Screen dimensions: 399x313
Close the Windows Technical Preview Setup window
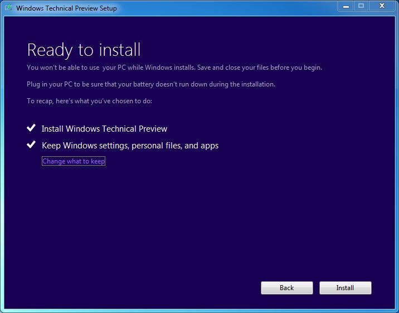pos(381,6)
